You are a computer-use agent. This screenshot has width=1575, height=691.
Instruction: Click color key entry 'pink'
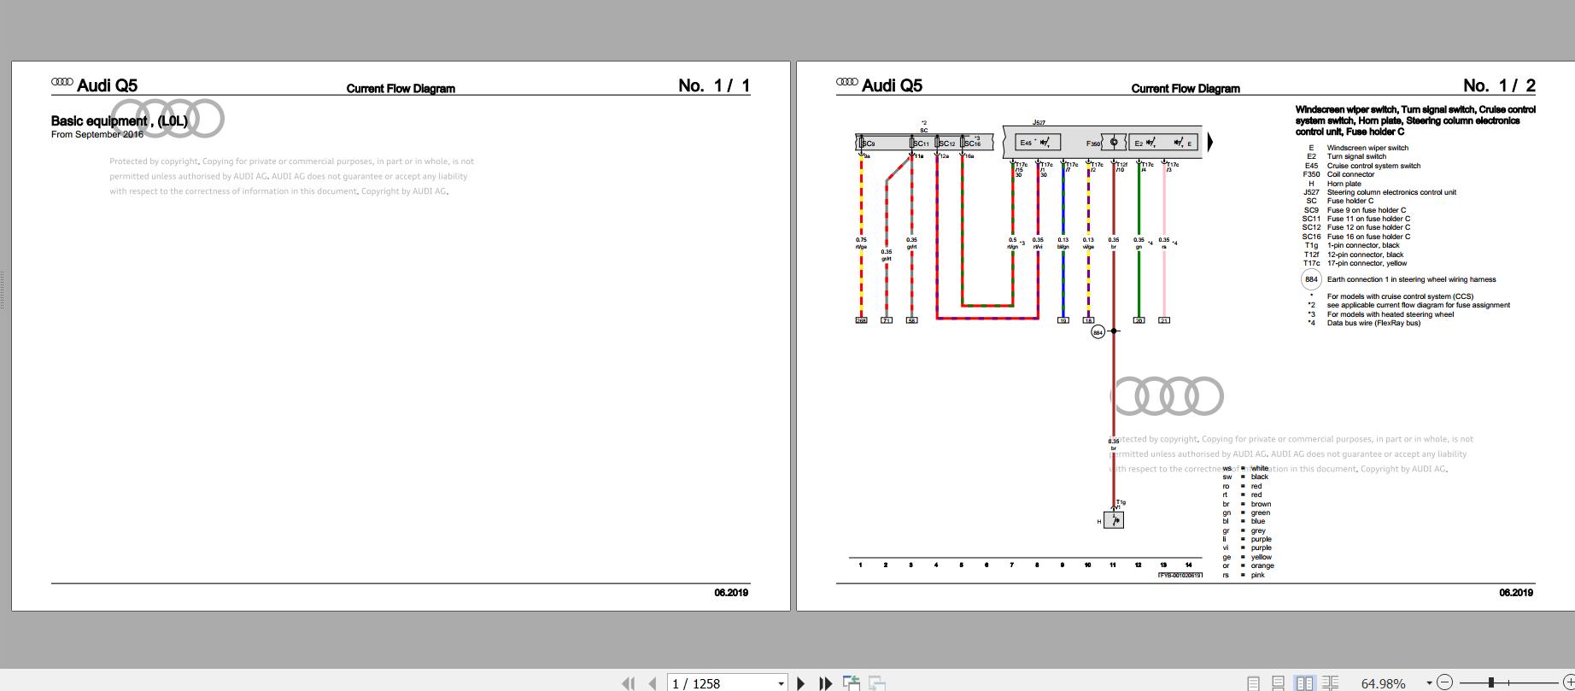pos(1257,575)
